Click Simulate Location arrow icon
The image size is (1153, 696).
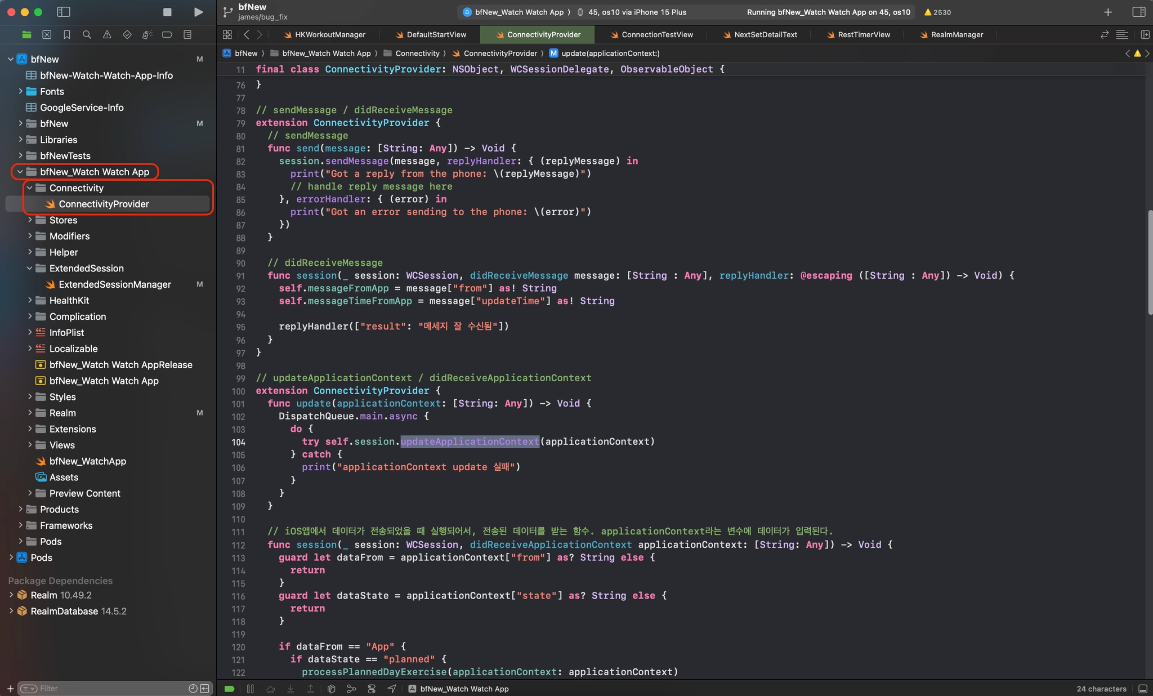392,689
